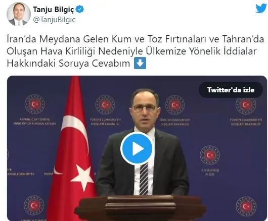The width and height of the screenshot is (268, 221).
Task: Click the blue verified badge icon
Action: [x=80, y=9]
